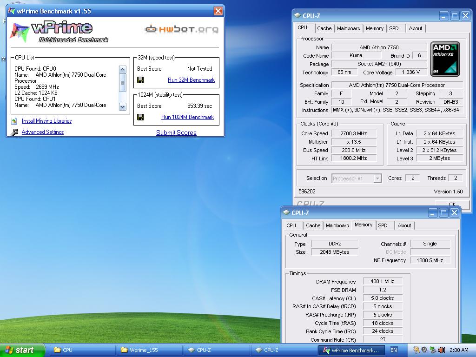Switch to the Mainboard tab in the CPU-Z window showing the CPU tab
This screenshot has height=357, width=476.
(x=349, y=28)
